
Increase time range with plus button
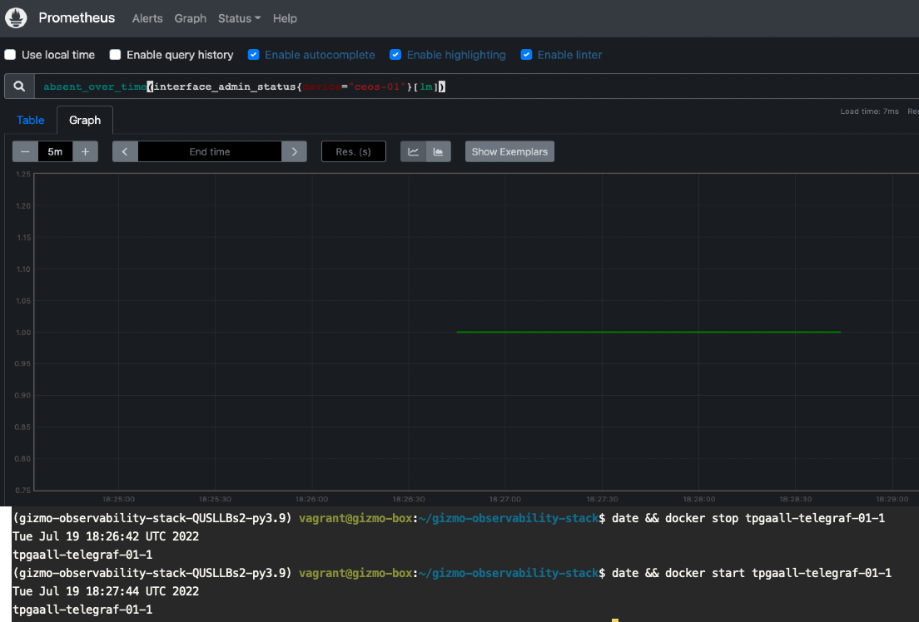[x=85, y=151]
